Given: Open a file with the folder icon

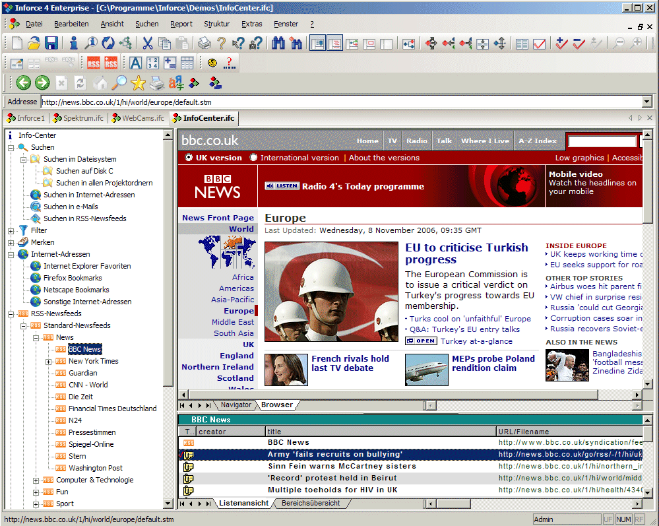Looking at the screenshot, I should [34, 43].
